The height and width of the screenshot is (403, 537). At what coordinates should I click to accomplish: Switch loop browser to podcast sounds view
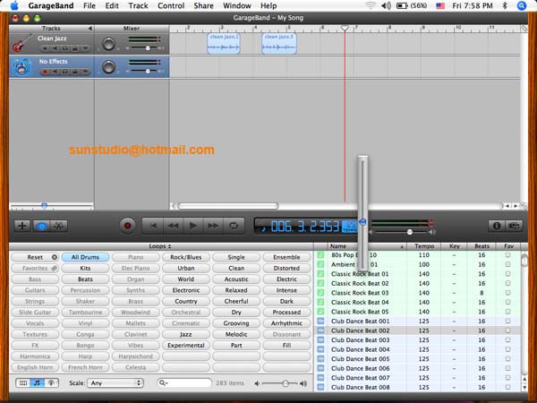tap(51, 383)
